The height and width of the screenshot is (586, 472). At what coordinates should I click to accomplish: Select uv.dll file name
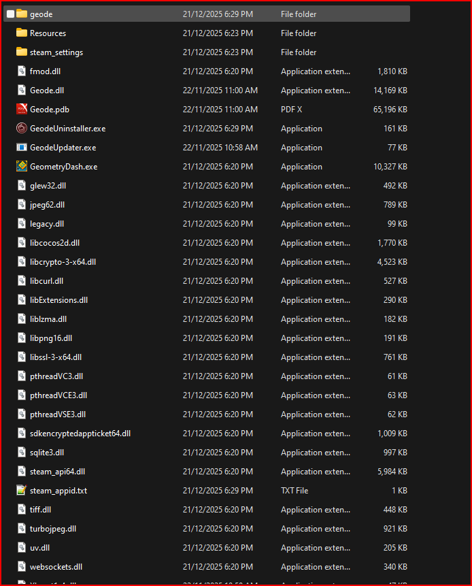[39, 548]
